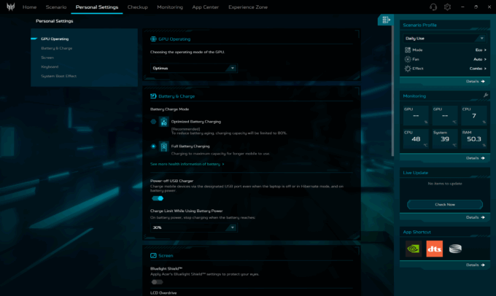This screenshot has height=296, width=496.
Task: Go to the Scenario tab
Action: coord(56,7)
